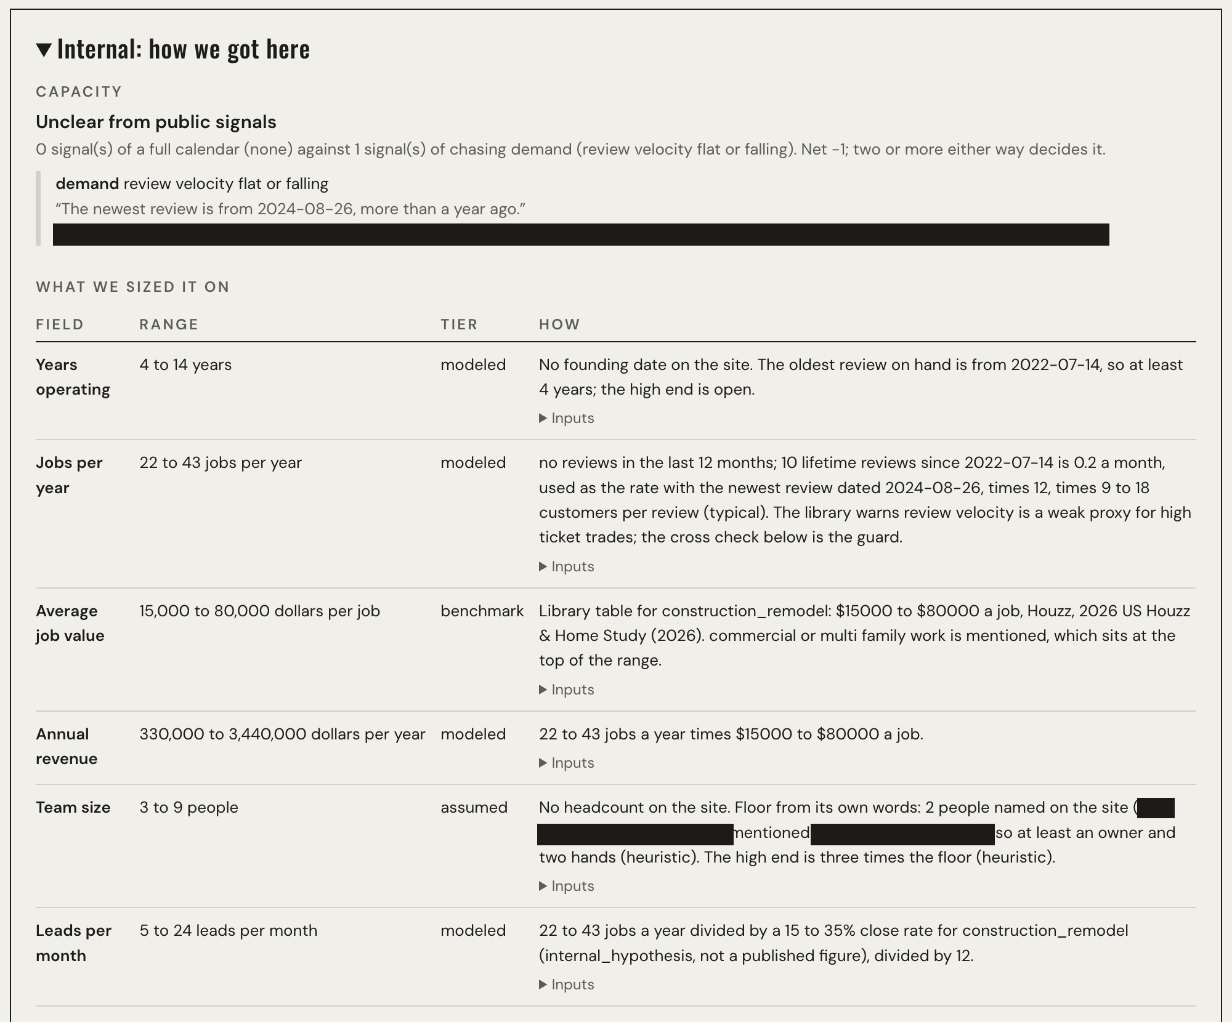
Task: Click the RANGE column header
Action: pyautogui.click(x=169, y=324)
